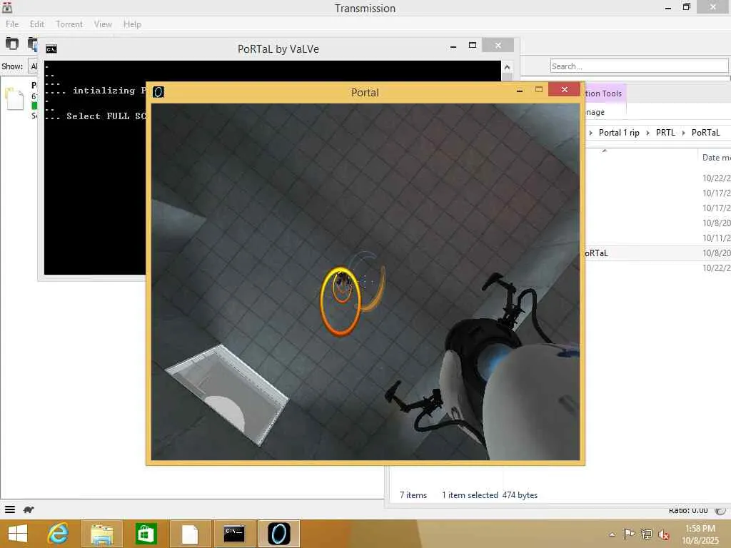Open the File menu in Transmission
The width and height of the screenshot is (731, 548).
point(12,24)
